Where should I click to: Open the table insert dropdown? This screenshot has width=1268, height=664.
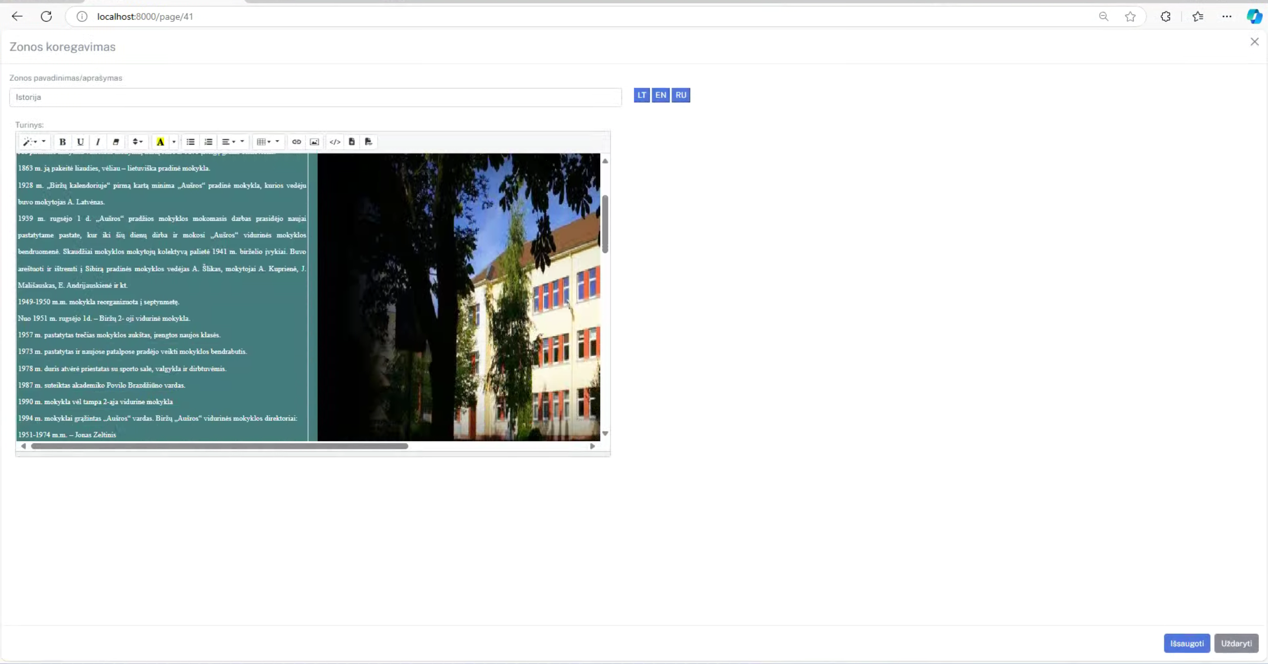coord(268,142)
